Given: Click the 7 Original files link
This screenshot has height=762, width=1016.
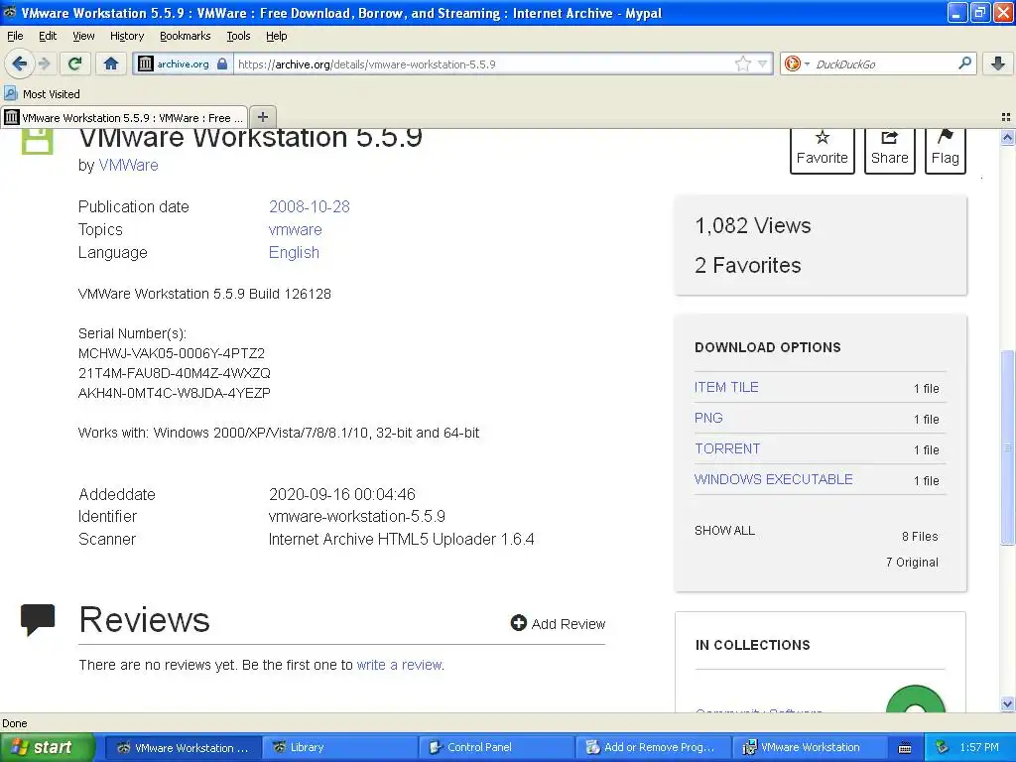Looking at the screenshot, I should pos(912,562).
